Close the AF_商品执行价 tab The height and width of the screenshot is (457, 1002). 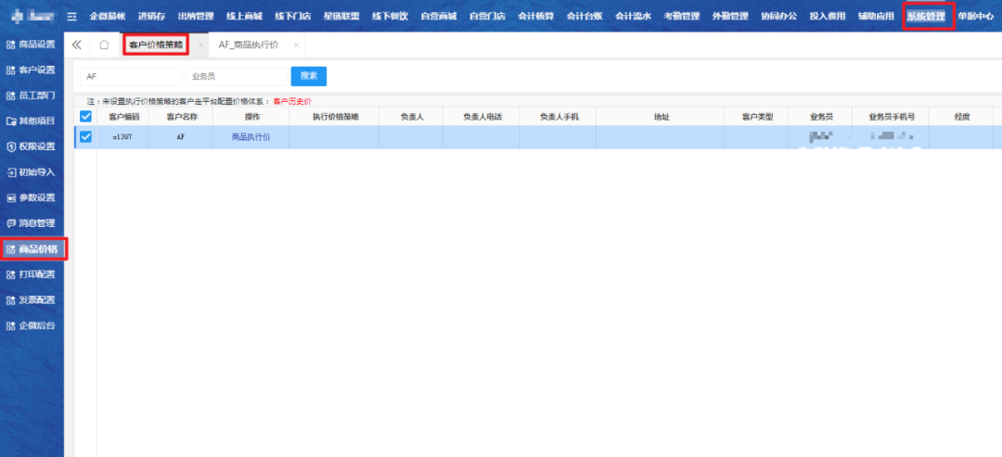point(296,45)
